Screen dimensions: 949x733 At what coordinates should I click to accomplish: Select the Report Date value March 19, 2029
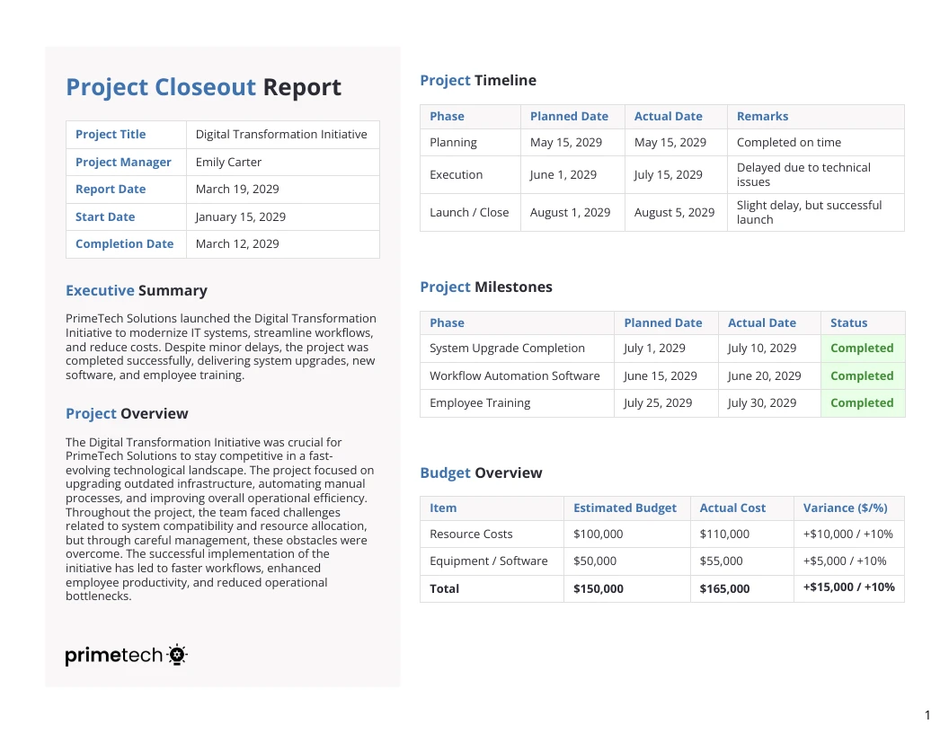click(x=235, y=189)
